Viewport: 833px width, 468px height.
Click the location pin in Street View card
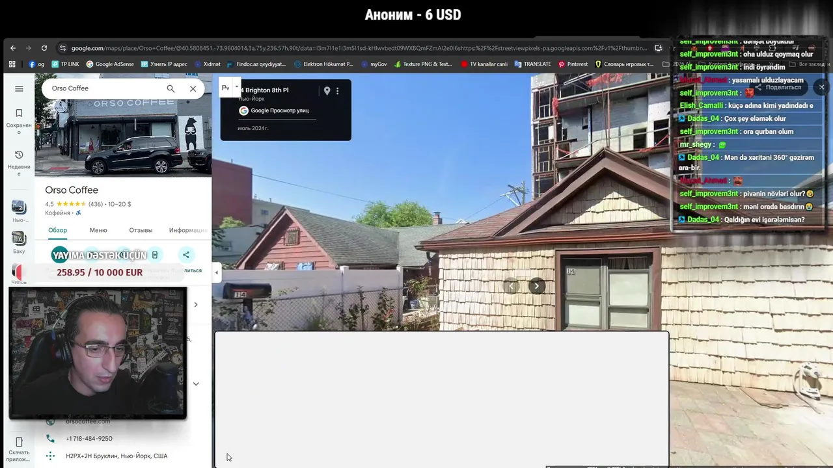[x=327, y=91]
